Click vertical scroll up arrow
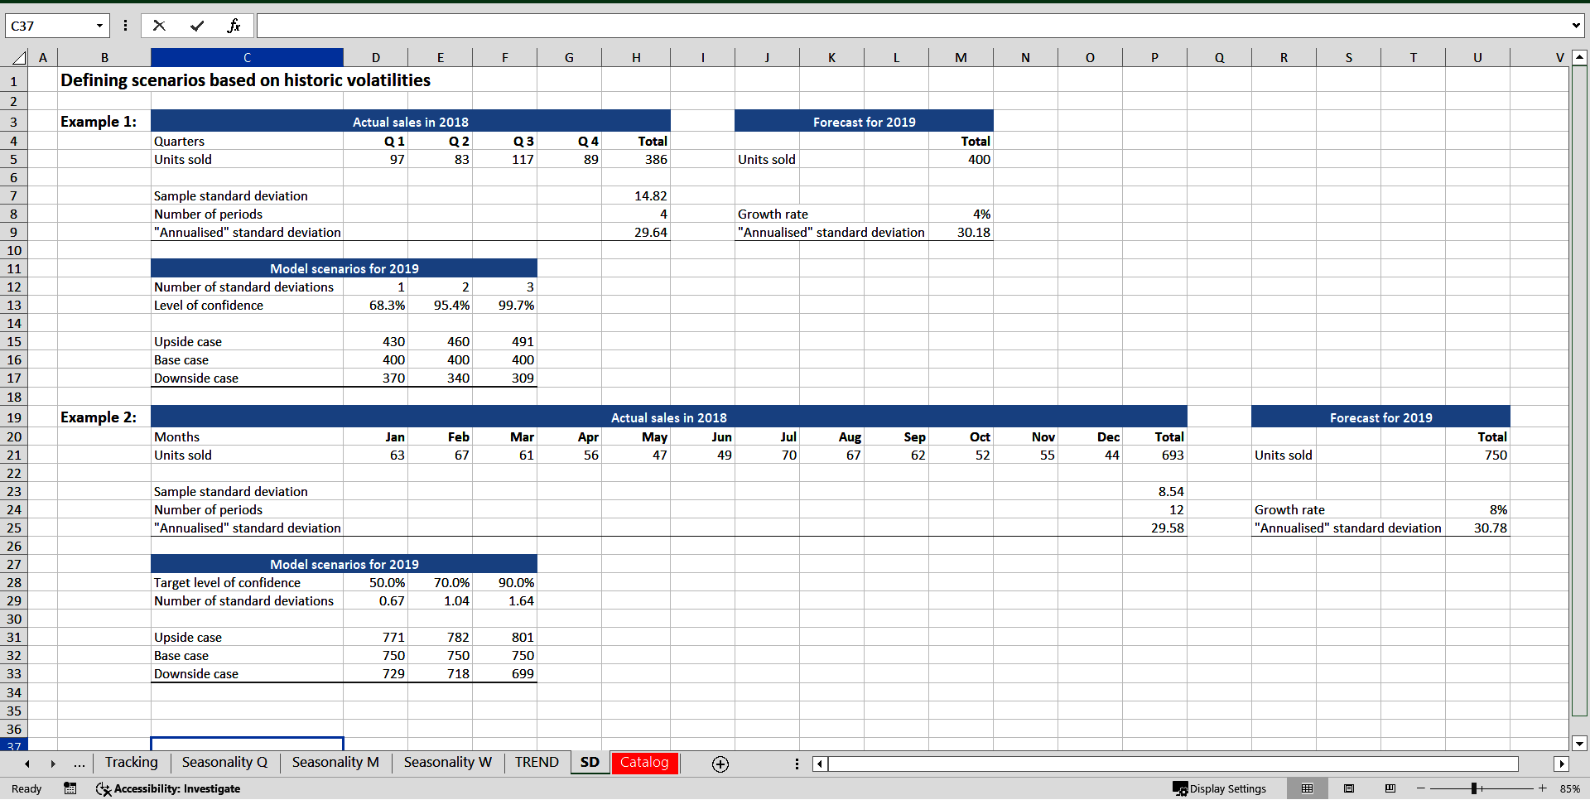This screenshot has width=1590, height=800. coord(1579,57)
